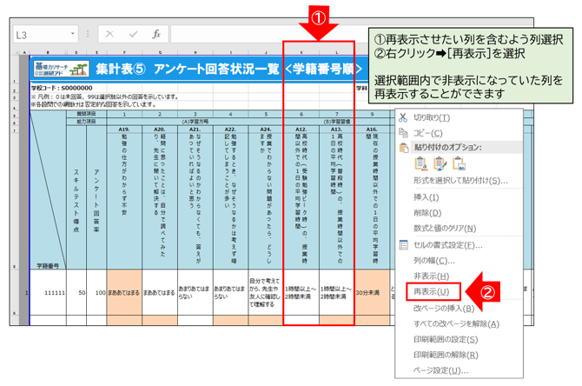Choose 印刷範囲の解除(R) menu entry
582x386 pixels.
(x=446, y=356)
